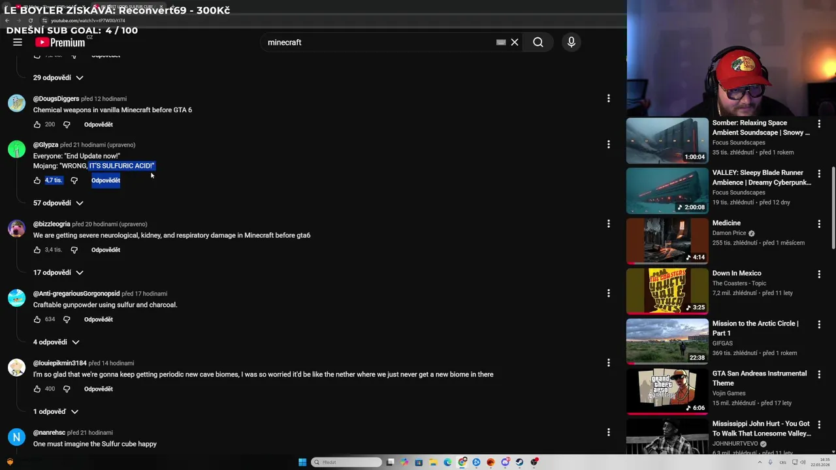
Task: Open options menu for louiepikmin3184 comment
Action: tap(609, 363)
